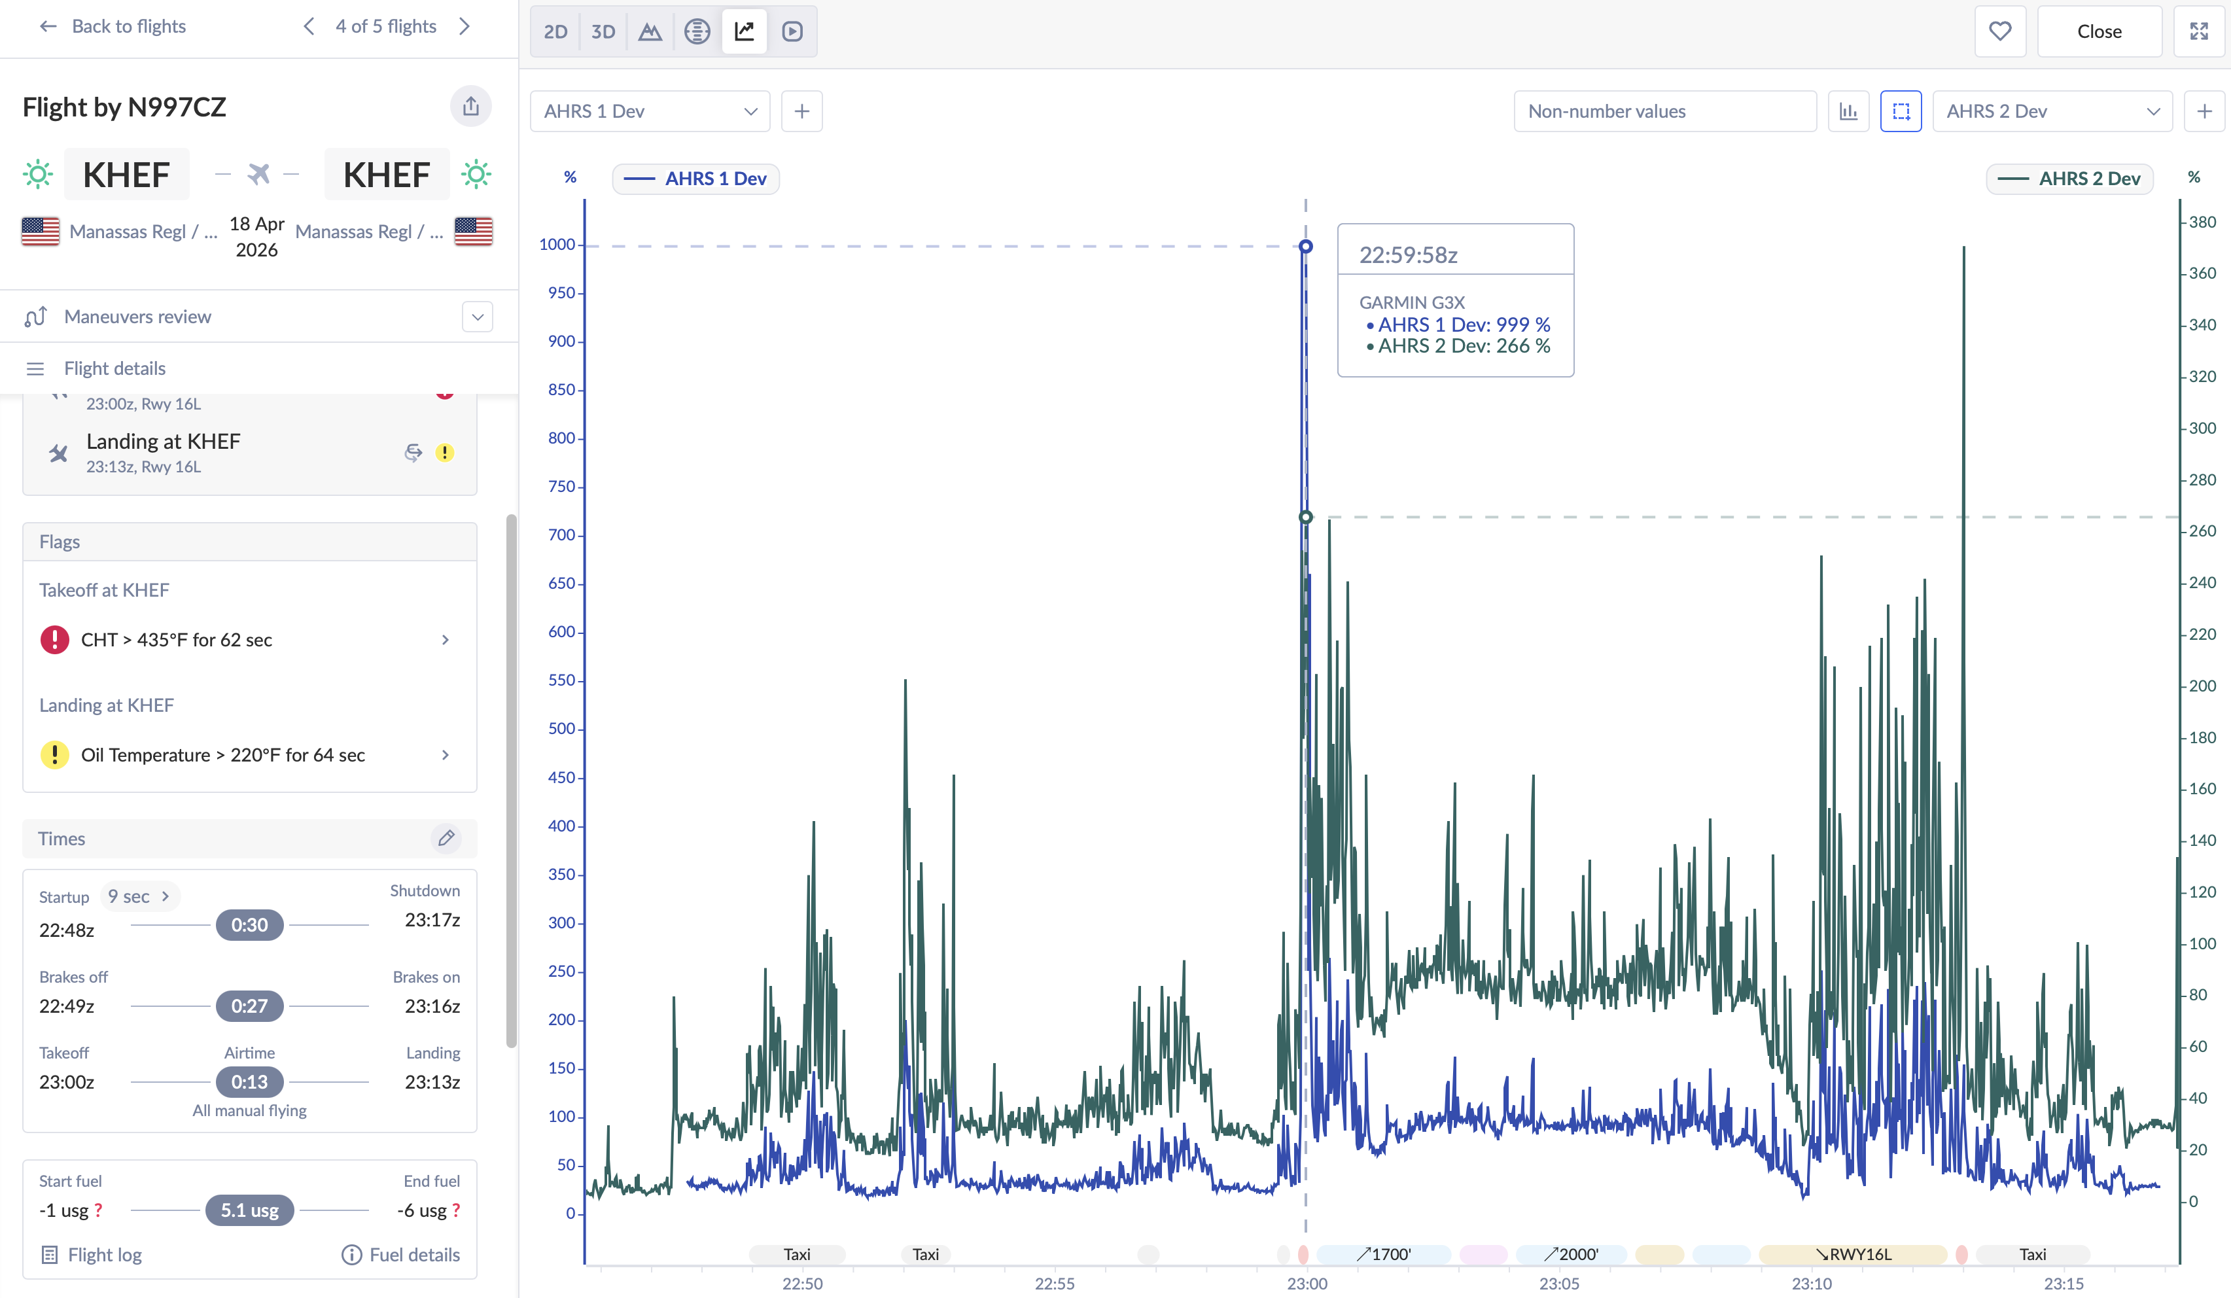This screenshot has width=2231, height=1298.
Task: Add another left-axis parameter
Action: tap(802, 112)
